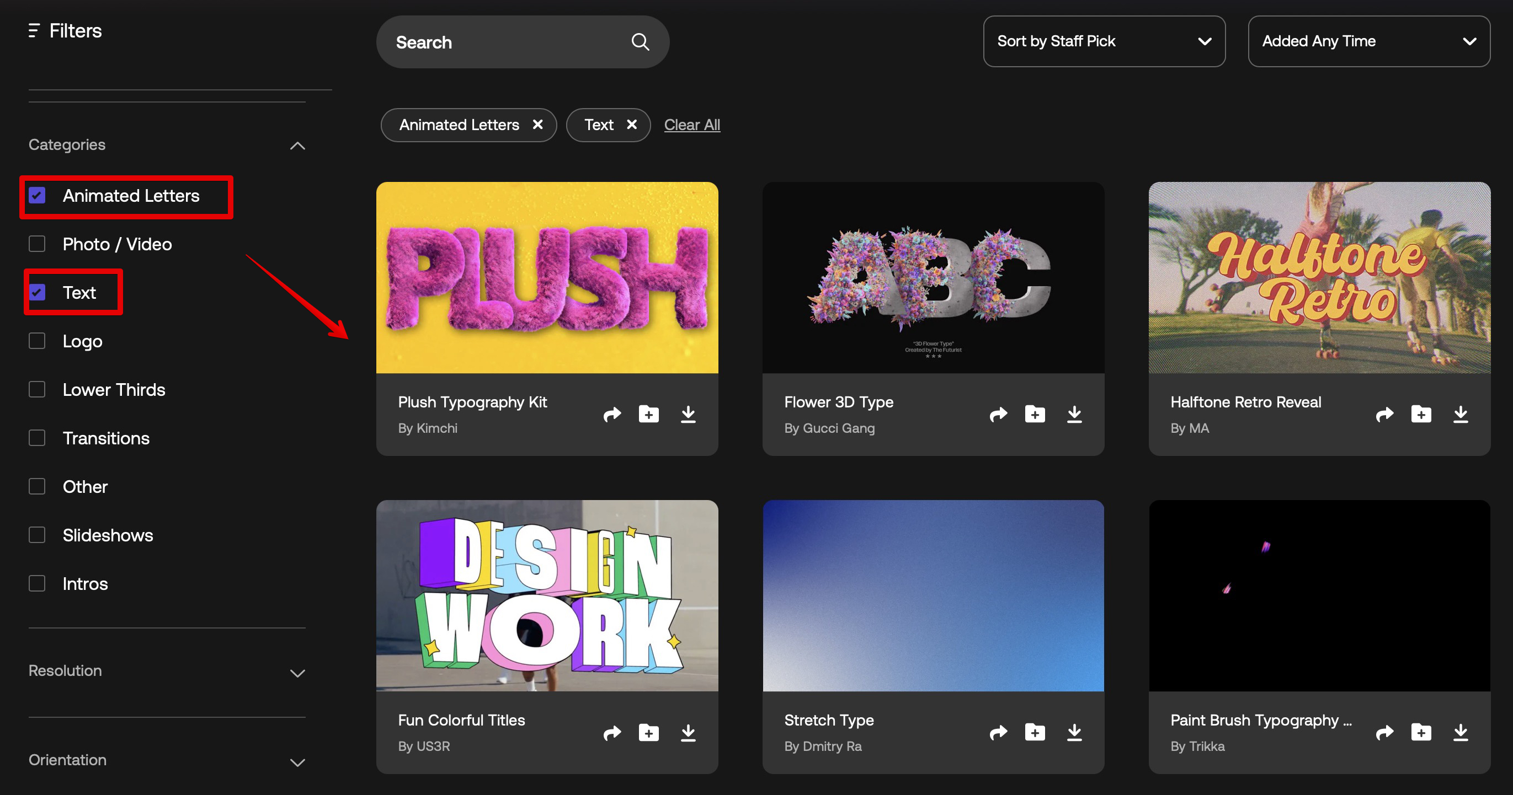Uncheck the Animated Letters category

click(x=37, y=195)
